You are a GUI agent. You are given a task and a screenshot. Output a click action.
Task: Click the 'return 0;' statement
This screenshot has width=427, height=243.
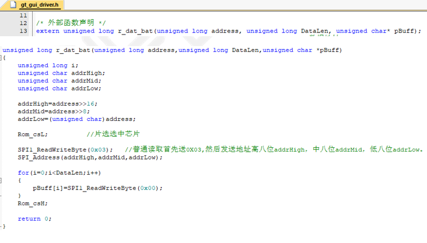coord(34,218)
